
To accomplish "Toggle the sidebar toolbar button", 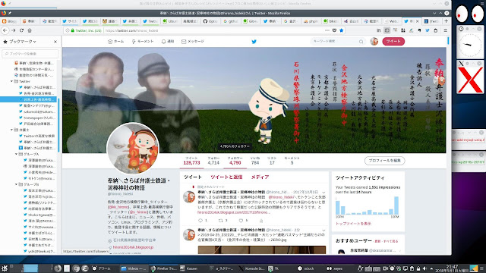I will pos(387,30).
